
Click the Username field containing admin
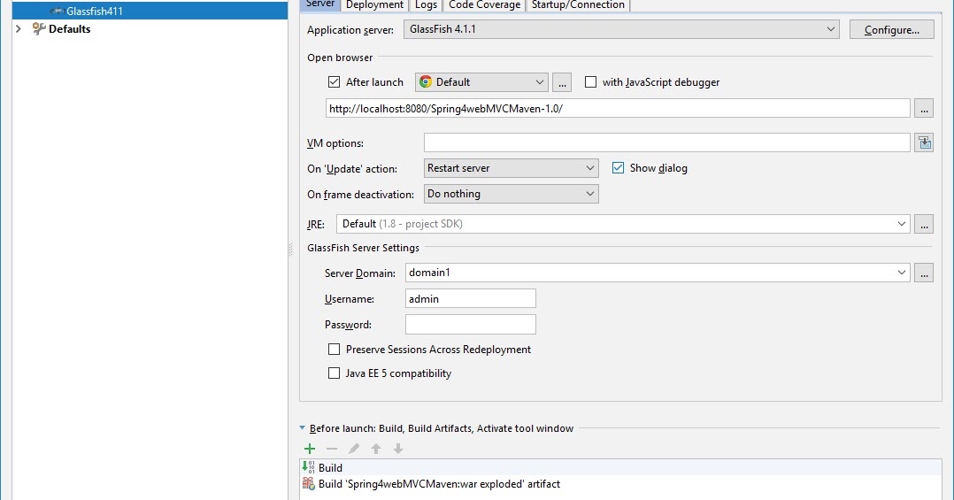[x=470, y=298]
